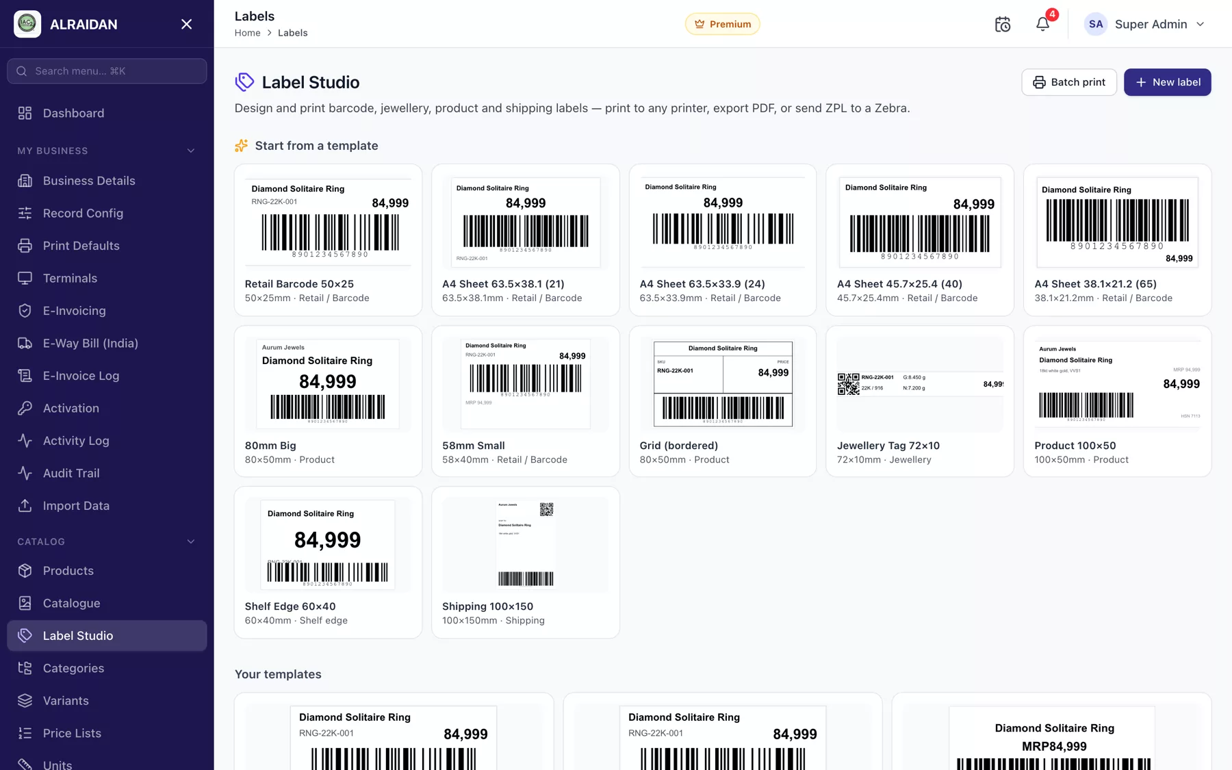Open the Products menu item
The image size is (1232, 770).
[107, 571]
